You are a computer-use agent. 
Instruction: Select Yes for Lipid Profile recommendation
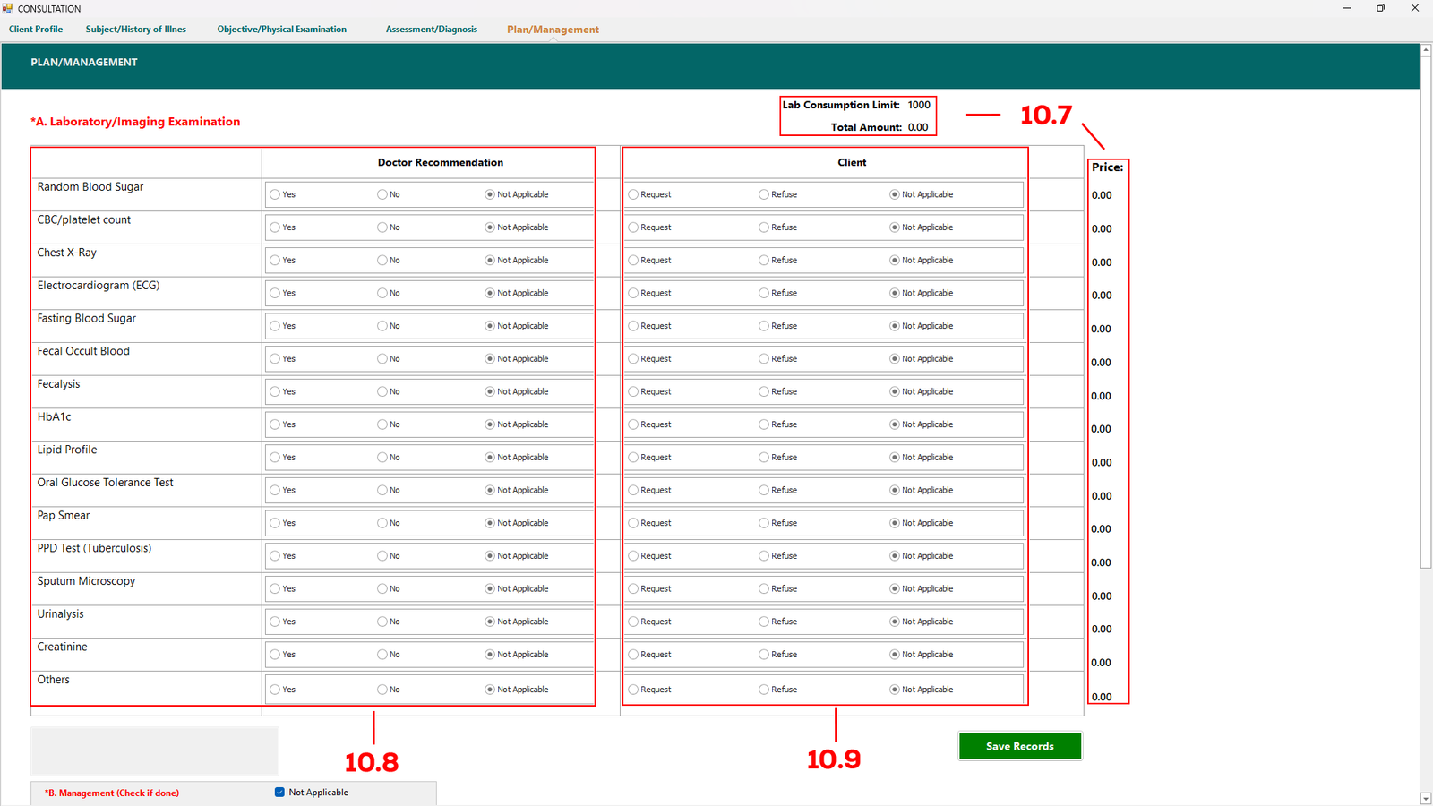tap(275, 458)
